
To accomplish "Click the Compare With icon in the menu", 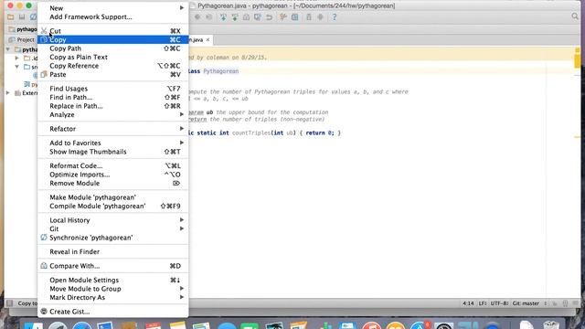I will click(44, 266).
